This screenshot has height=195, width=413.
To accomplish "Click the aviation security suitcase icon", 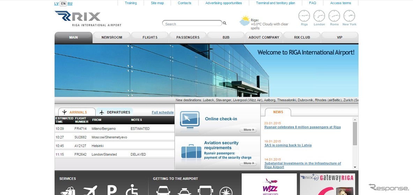I will pos(191,151).
